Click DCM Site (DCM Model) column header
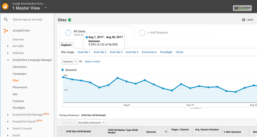This screenshot has width=257, height=137. pos(78,132)
